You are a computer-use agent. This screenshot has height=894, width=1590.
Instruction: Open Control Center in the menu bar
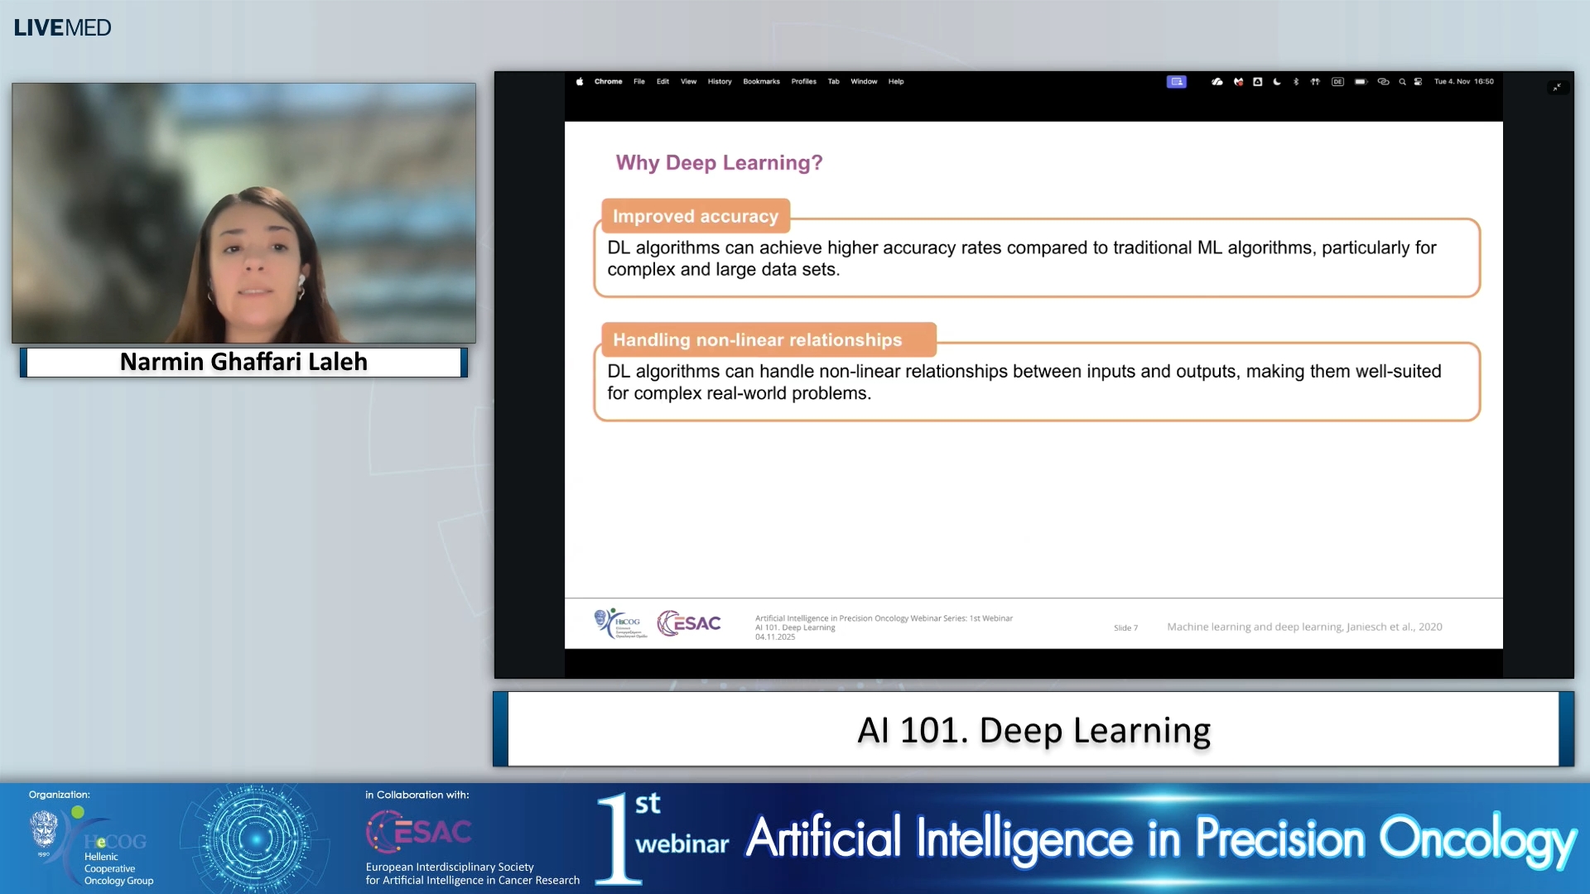click(1418, 82)
